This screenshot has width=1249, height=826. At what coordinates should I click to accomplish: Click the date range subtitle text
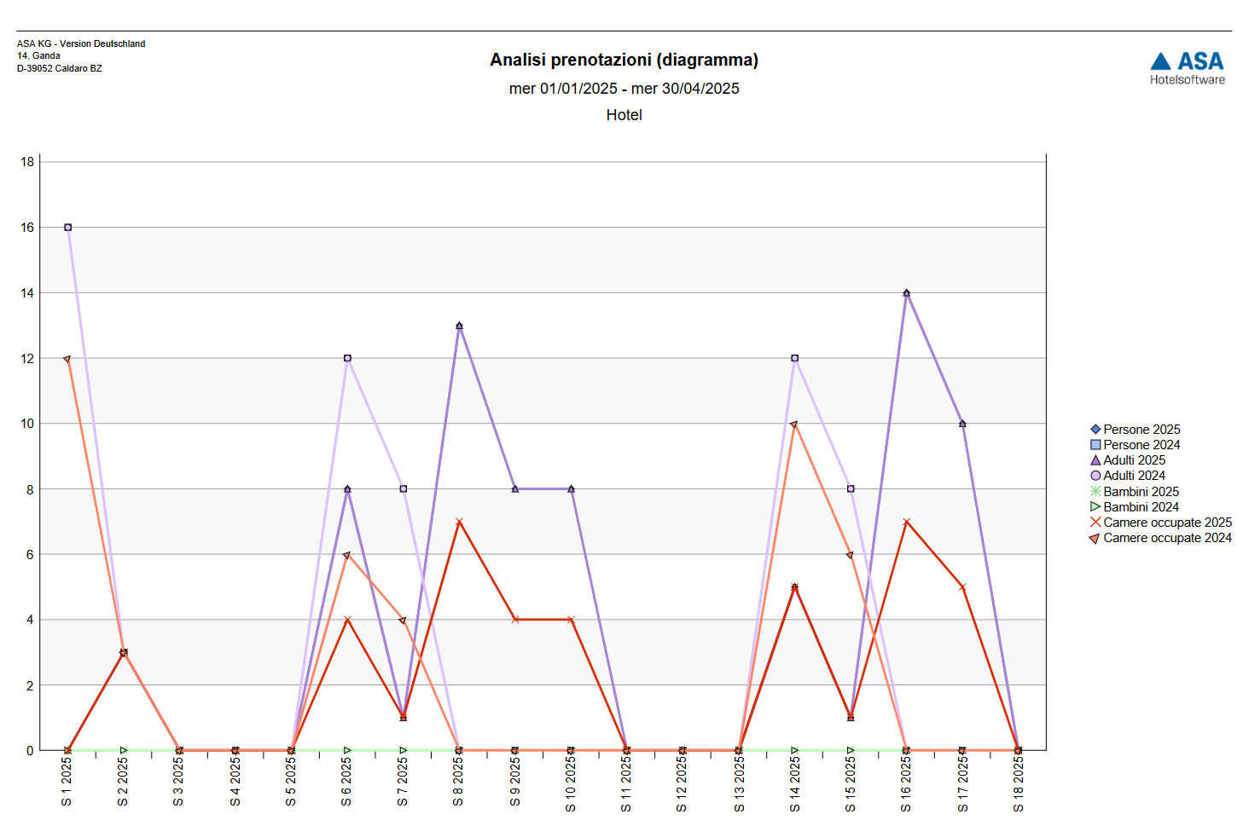pos(624,89)
